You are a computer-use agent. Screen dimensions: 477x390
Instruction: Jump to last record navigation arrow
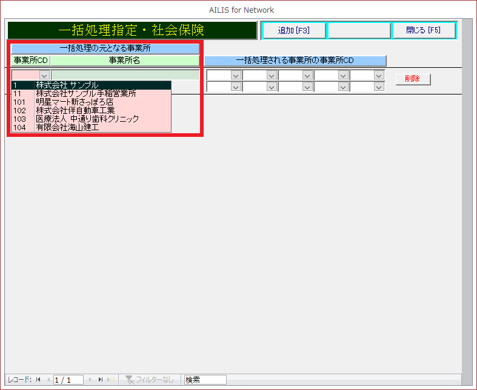(101, 380)
